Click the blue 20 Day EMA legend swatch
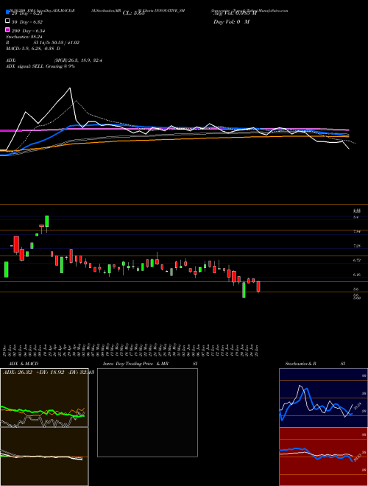Image resolution: width=368 pixels, height=486 pixels. point(8,13)
